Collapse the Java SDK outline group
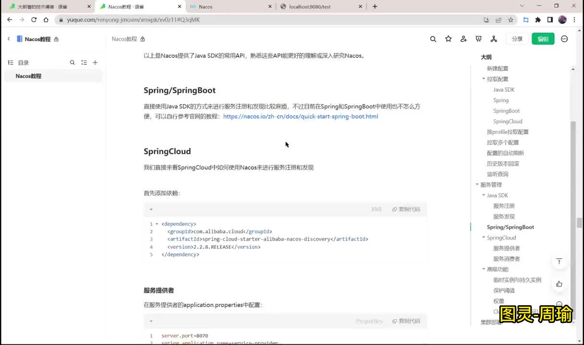Screen dimensions: 584x345 pos(484,195)
